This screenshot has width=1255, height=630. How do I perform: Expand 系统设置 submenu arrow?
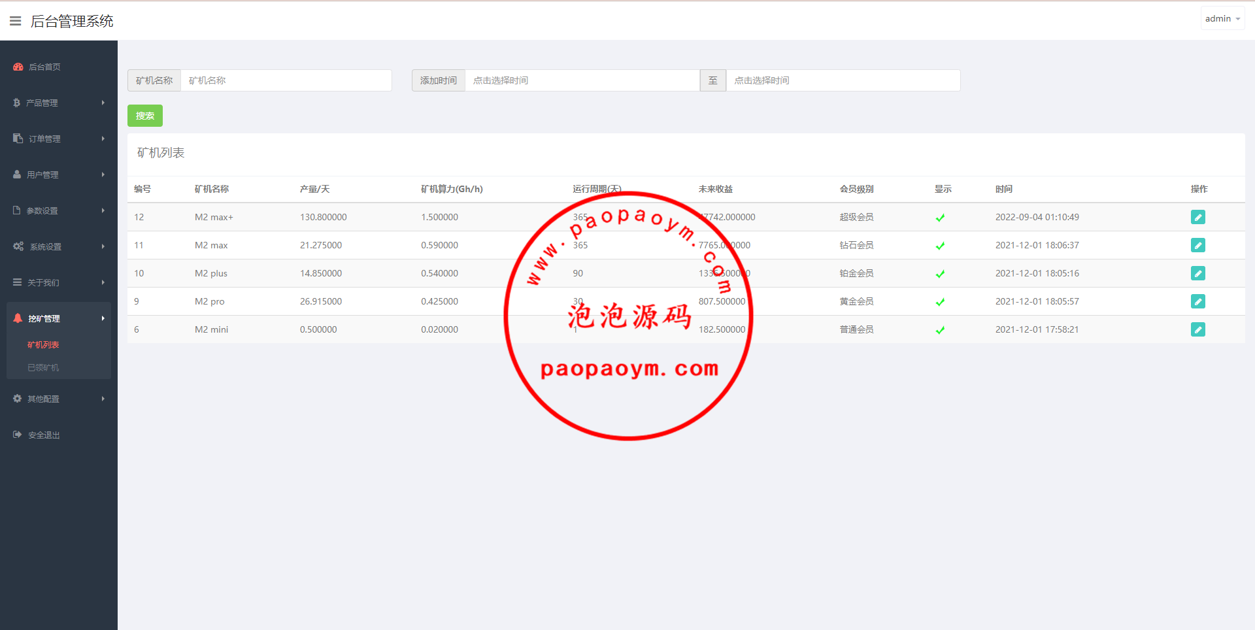pos(103,246)
